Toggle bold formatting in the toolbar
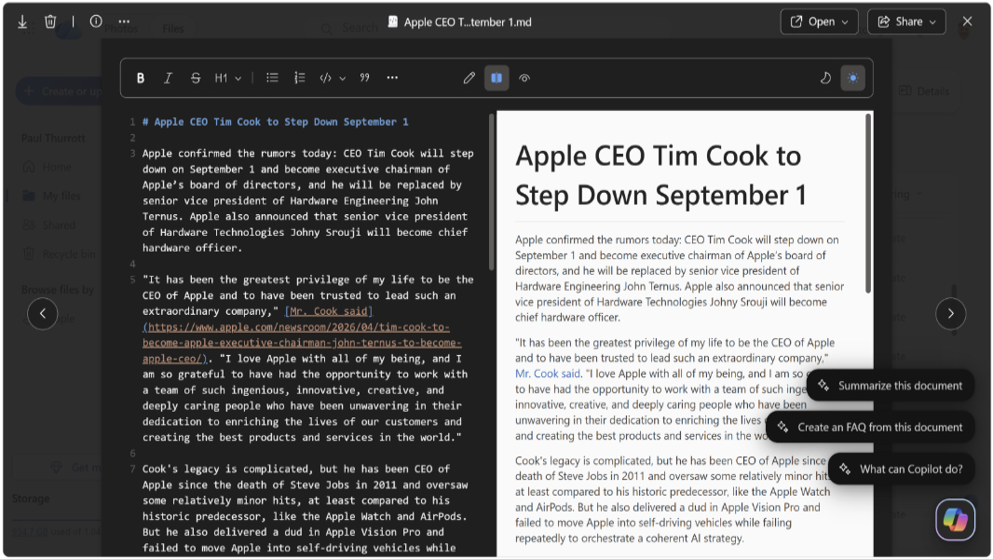Image resolution: width=993 pixels, height=559 pixels. pos(141,77)
